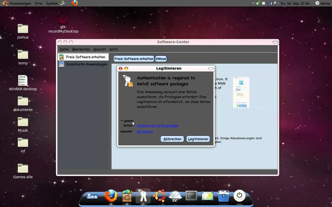Open the deniss user session menu

[323, 3]
